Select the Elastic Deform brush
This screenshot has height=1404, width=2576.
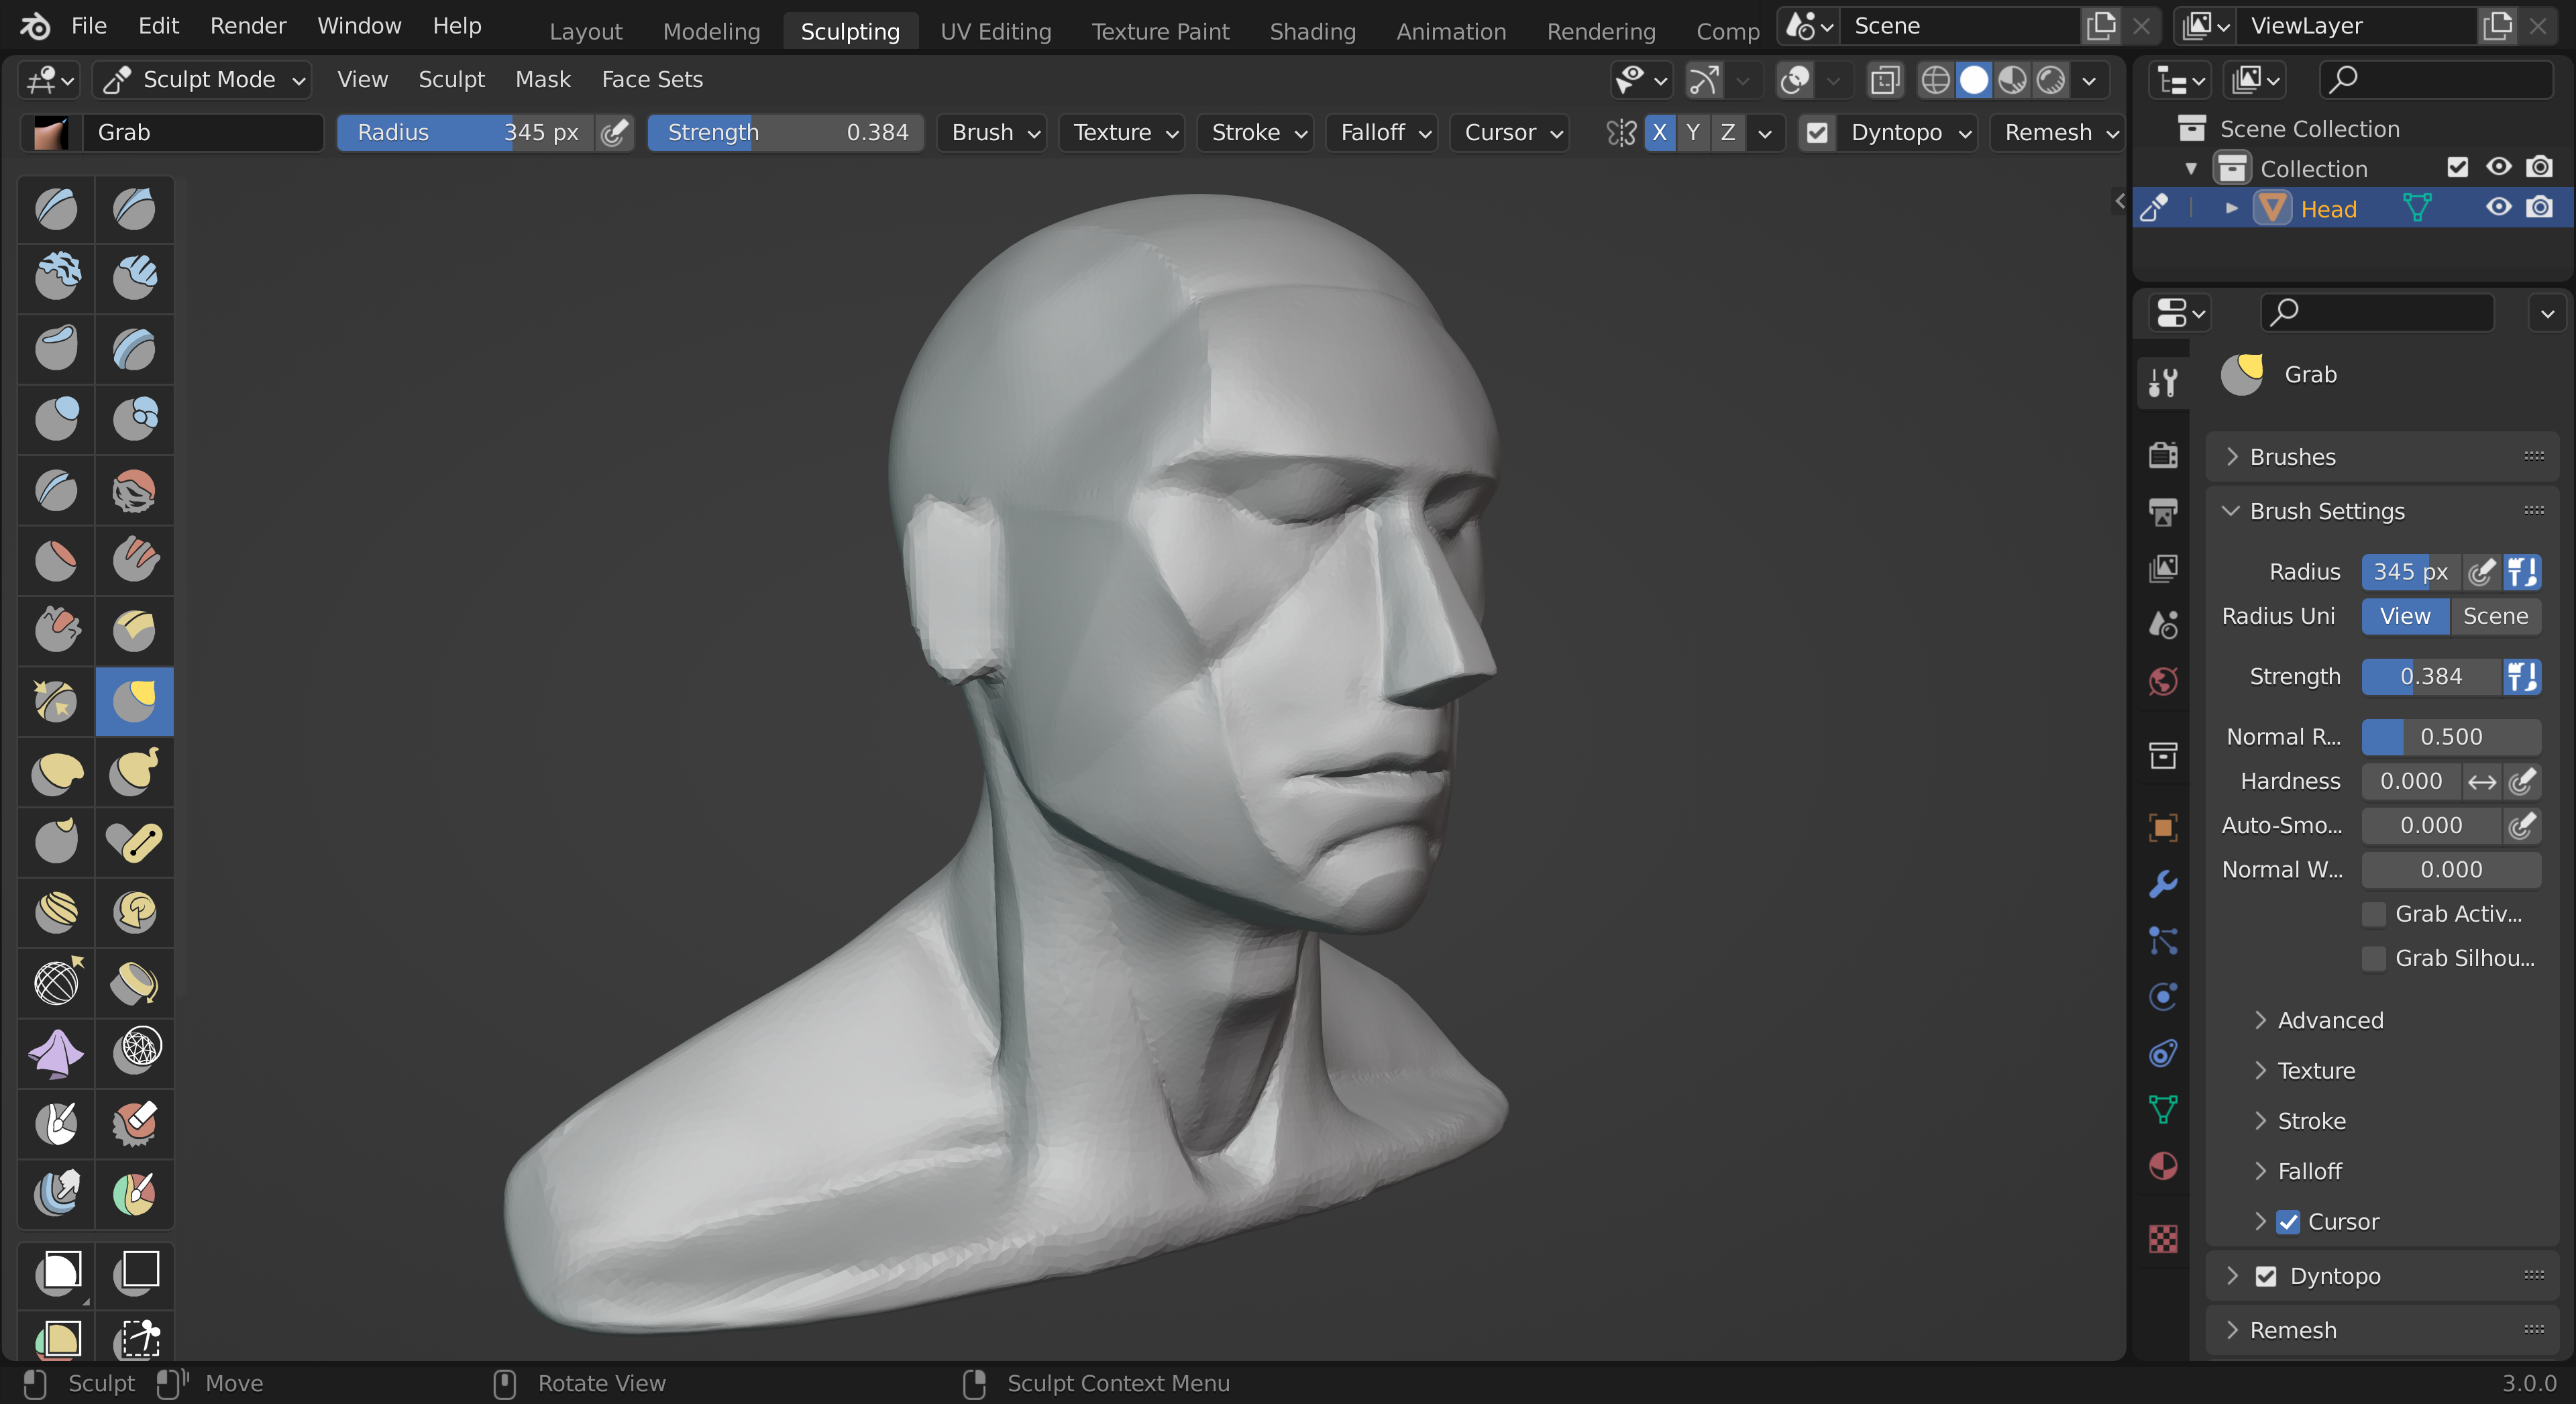(x=56, y=771)
